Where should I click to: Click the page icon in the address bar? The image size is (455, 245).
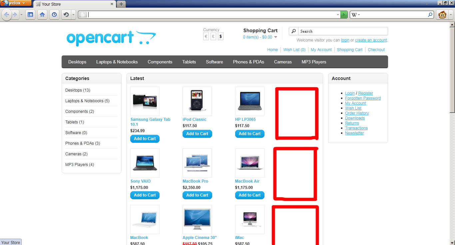click(x=83, y=15)
